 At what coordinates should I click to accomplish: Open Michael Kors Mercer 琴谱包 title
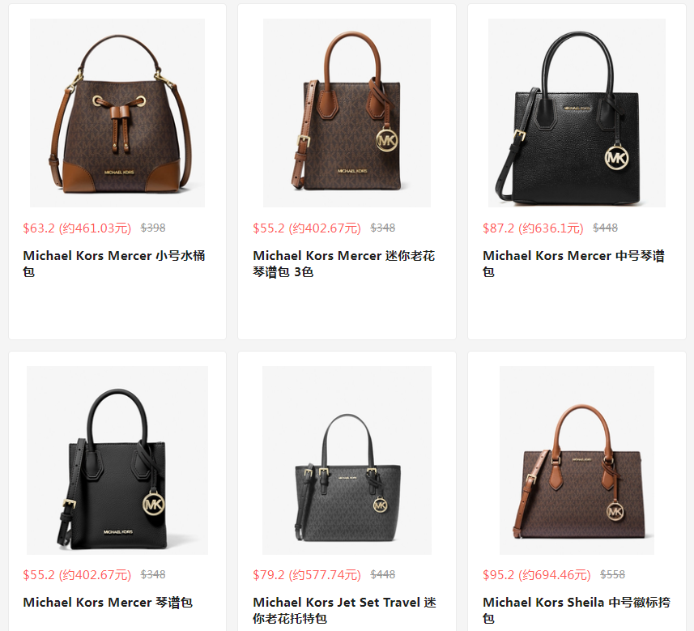pos(108,602)
